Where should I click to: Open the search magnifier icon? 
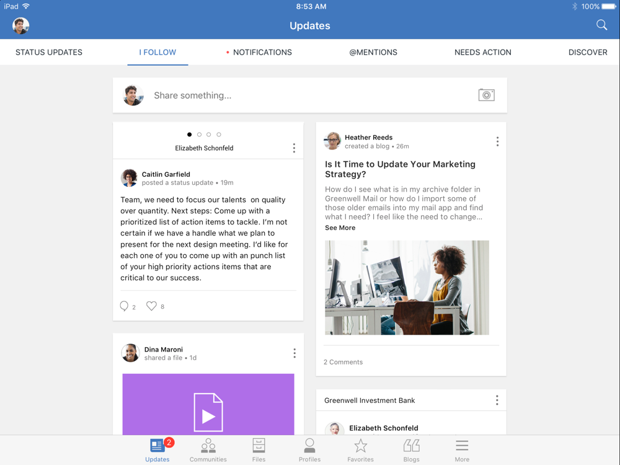pos(601,25)
